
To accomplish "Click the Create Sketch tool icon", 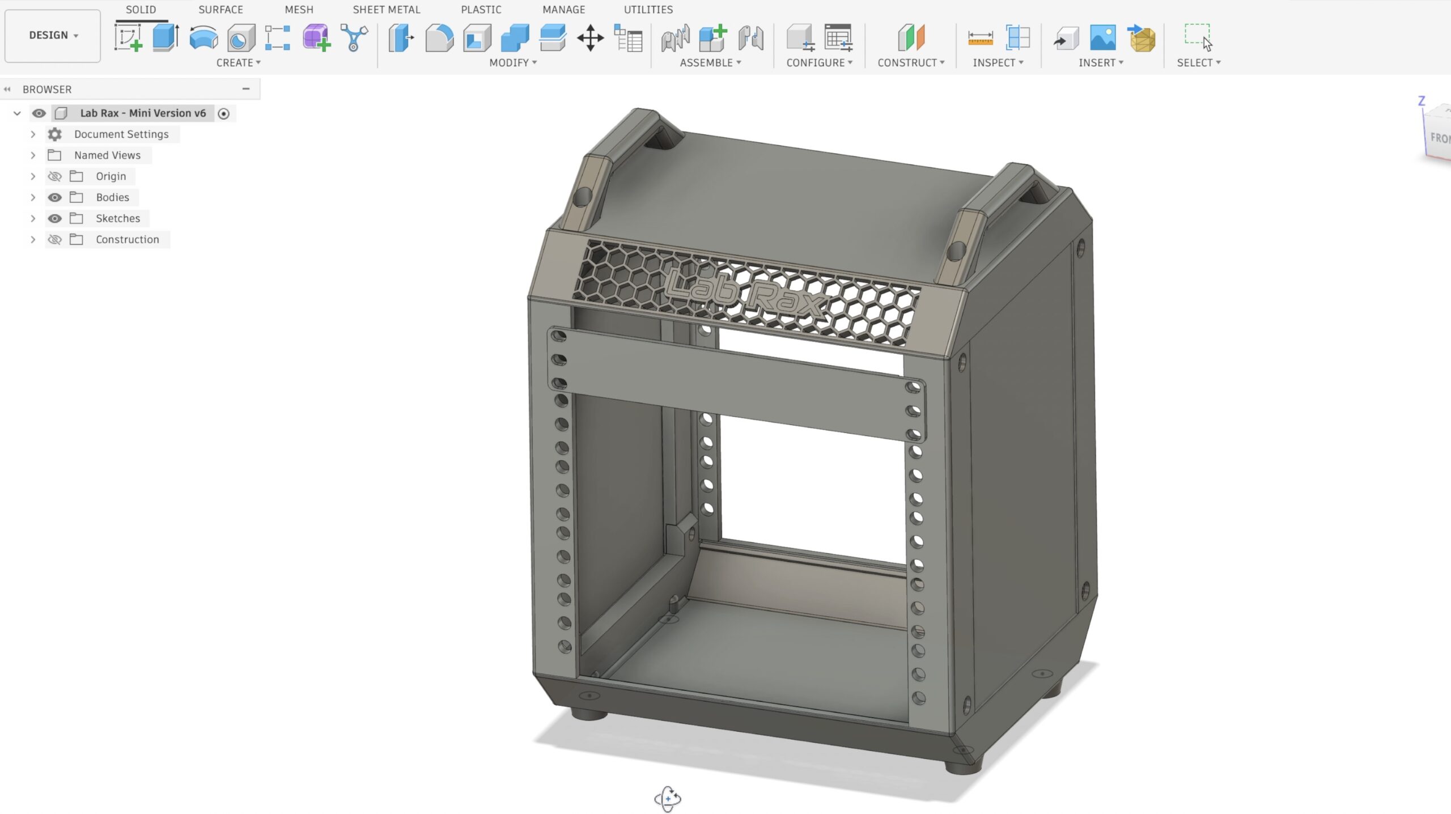I will (128, 38).
